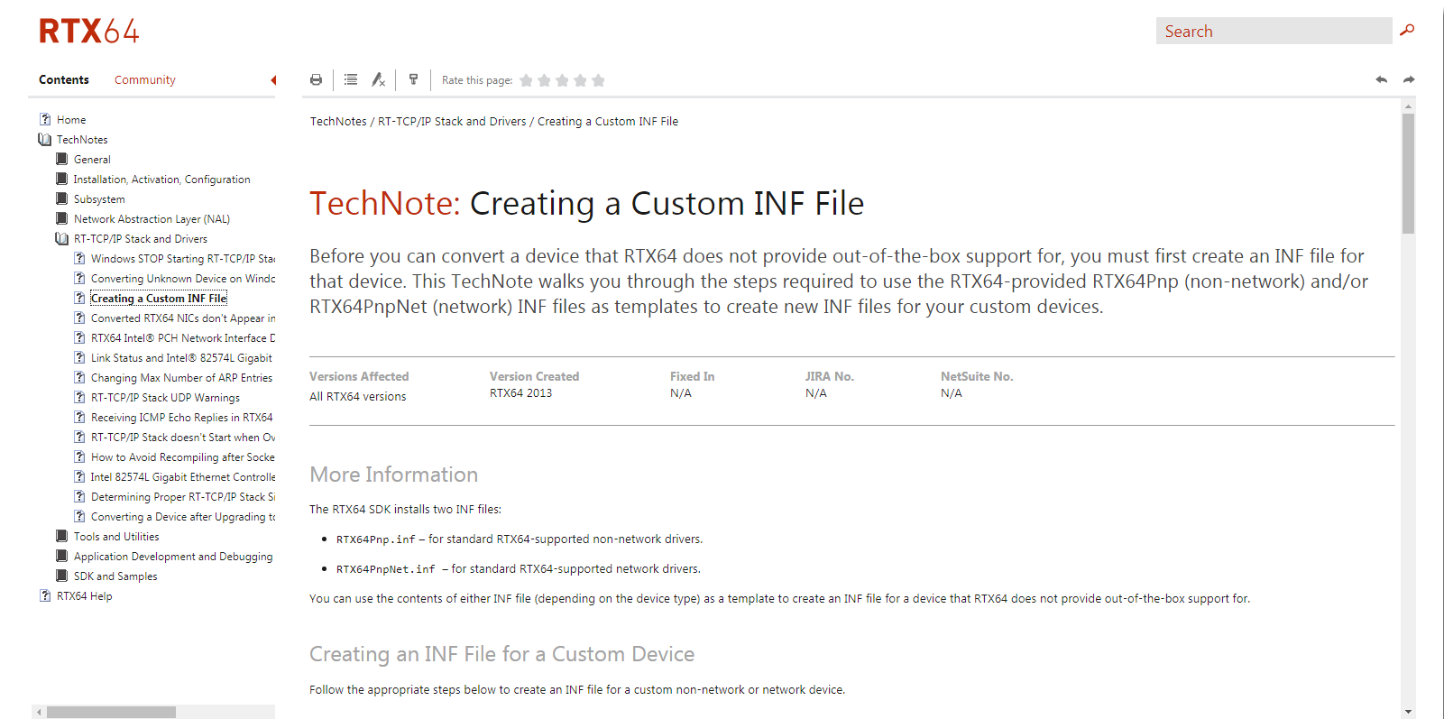
Task: Click the Tools and Utilities book icon
Action: 61,536
